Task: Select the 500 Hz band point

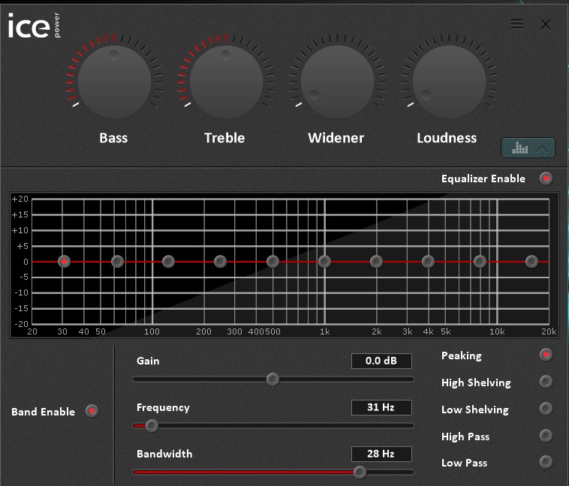Action: 273,262
